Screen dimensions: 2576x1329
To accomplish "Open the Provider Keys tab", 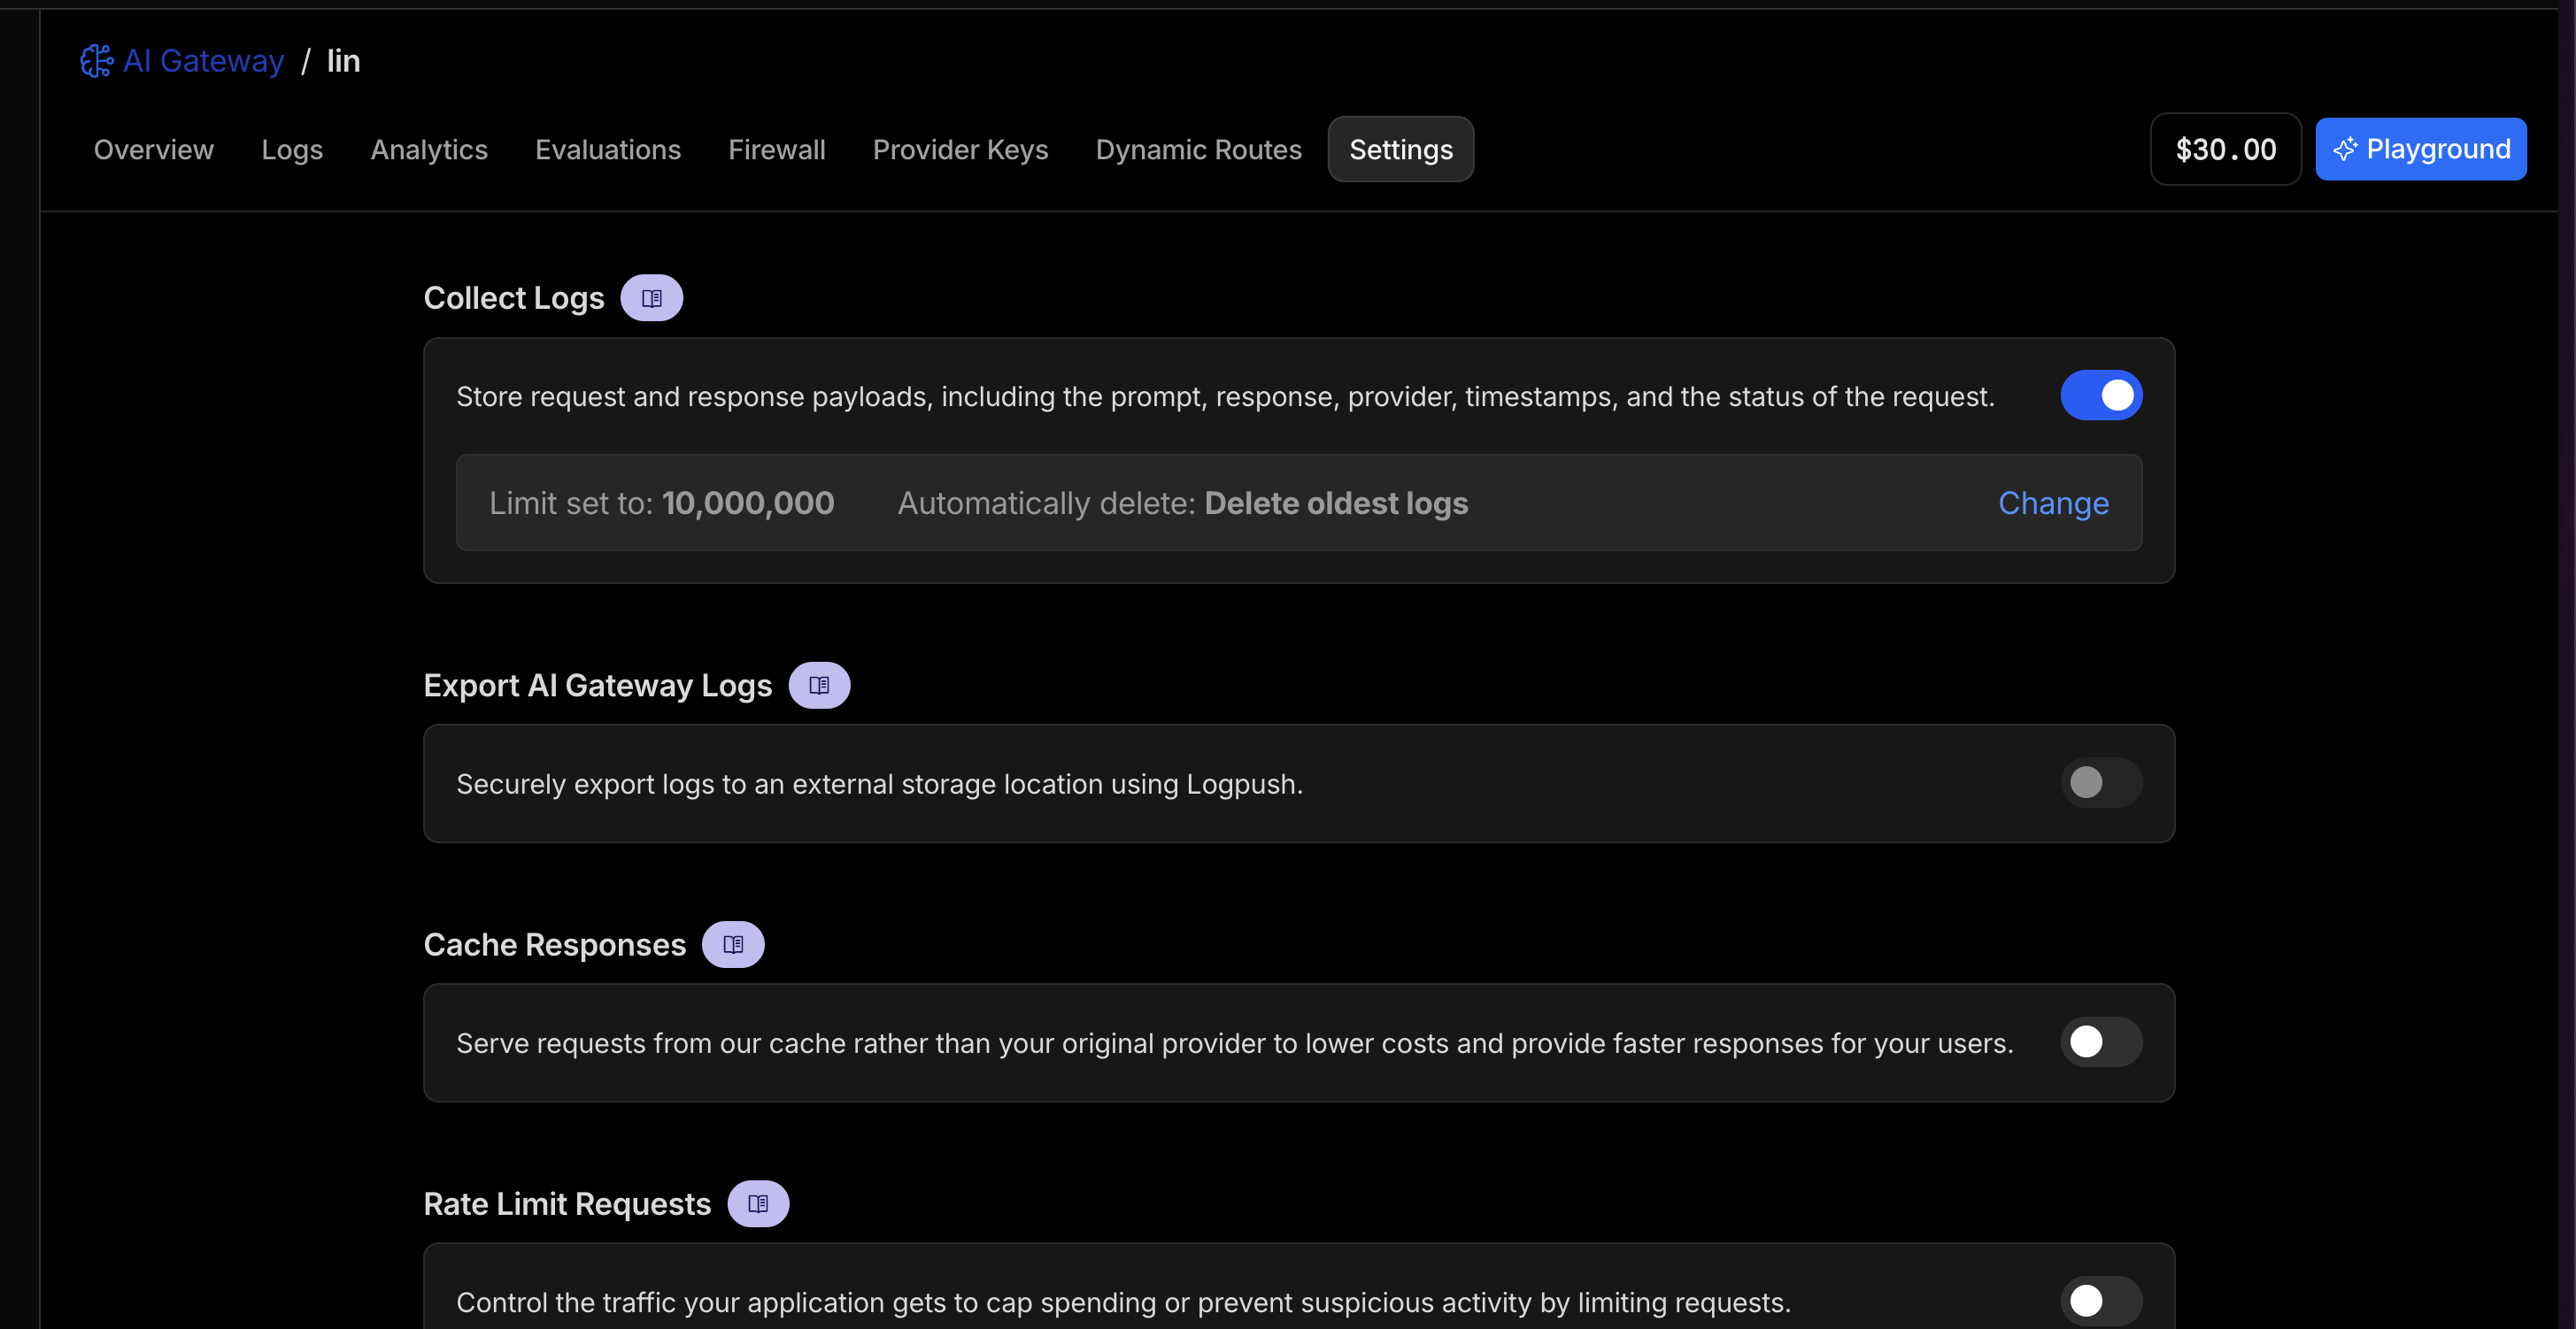I will point(960,150).
